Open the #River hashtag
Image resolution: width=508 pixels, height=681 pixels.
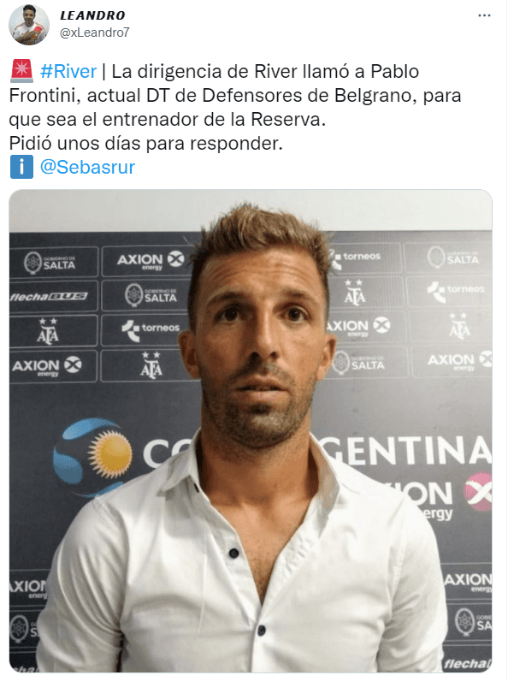tap(68, 72)
